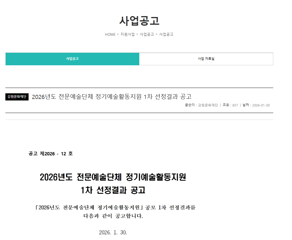Click the author name after 글쓴이
The image size is (292, 240).
pyautogui.click(x=208, y=105)
